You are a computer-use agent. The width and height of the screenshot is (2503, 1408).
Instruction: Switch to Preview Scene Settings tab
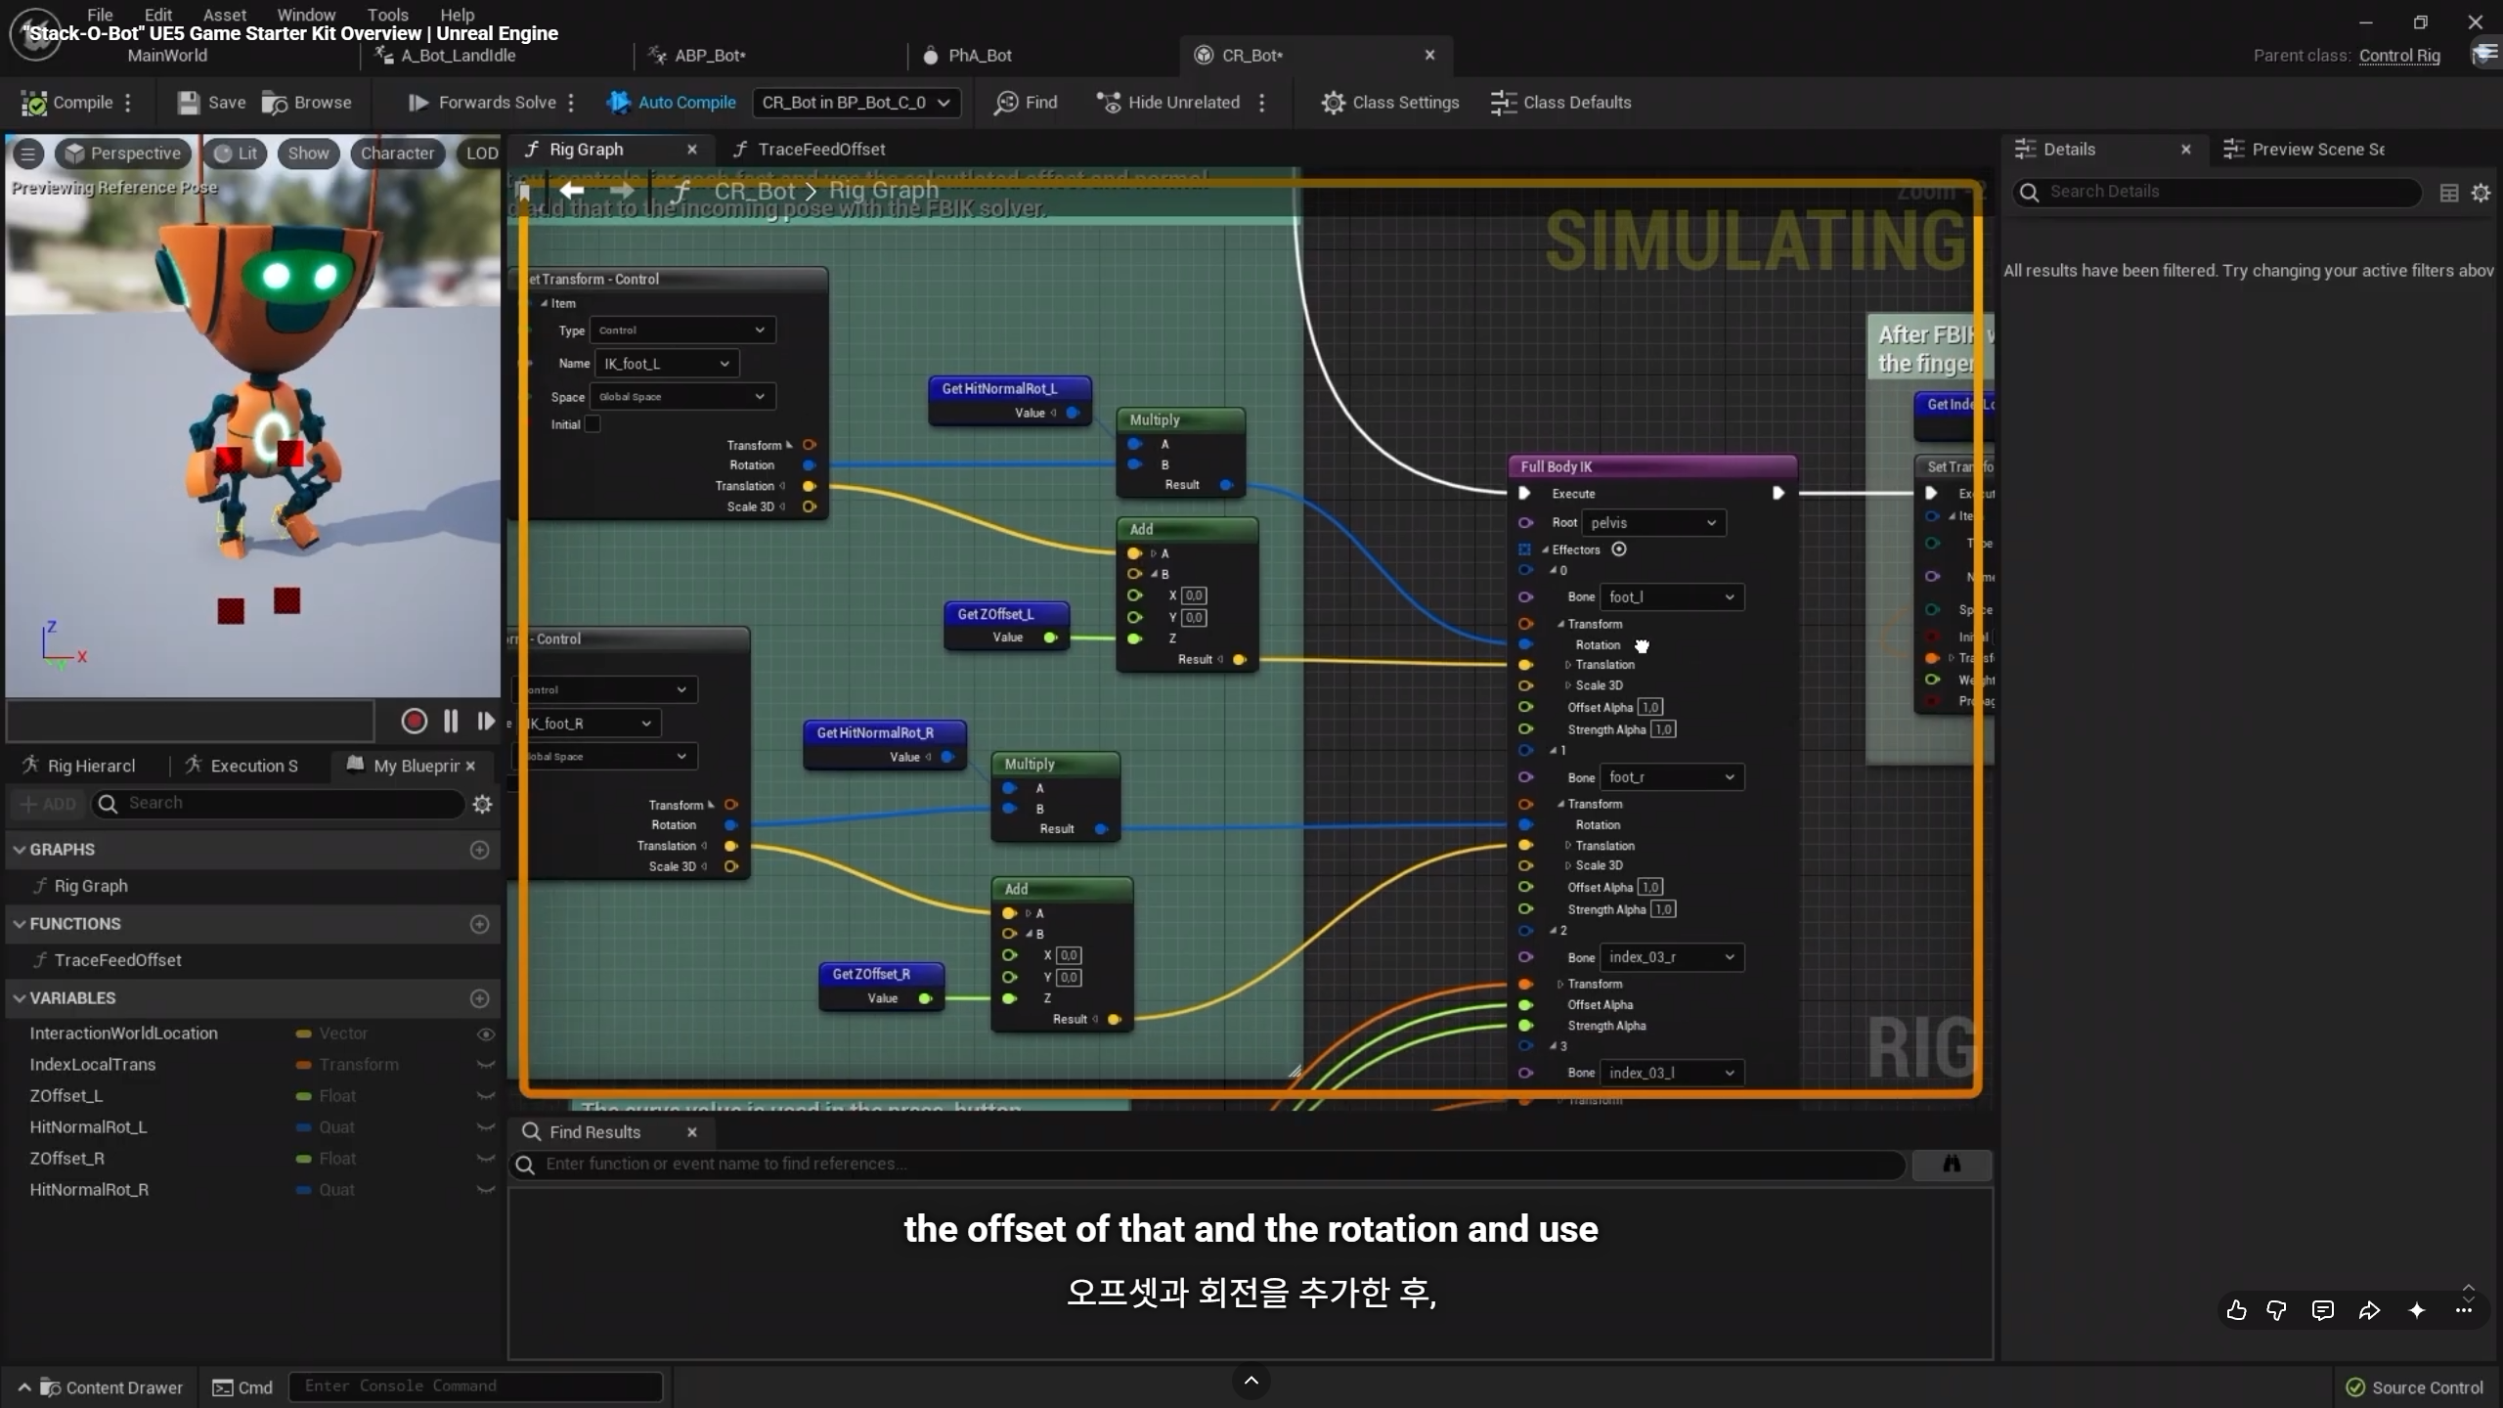[2305, 150]
